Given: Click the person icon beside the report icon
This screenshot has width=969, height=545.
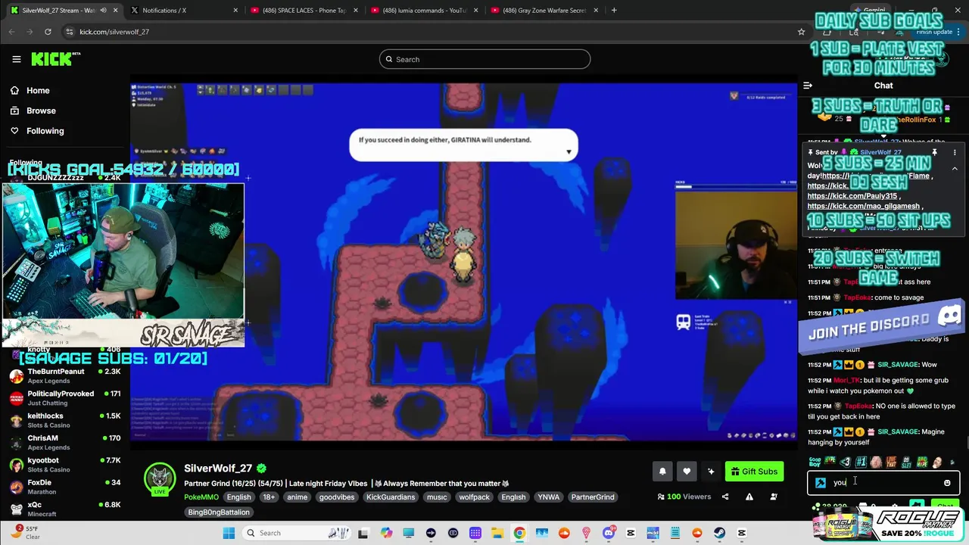Looking at the screenshot, I should tap(774, 497).
